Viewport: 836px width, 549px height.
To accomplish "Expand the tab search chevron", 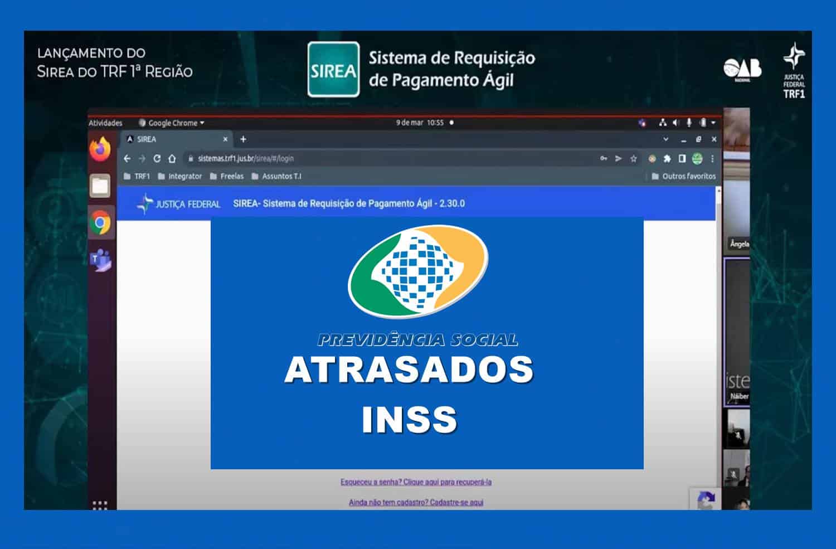I will pyautogui.click(x=666, y=139).
